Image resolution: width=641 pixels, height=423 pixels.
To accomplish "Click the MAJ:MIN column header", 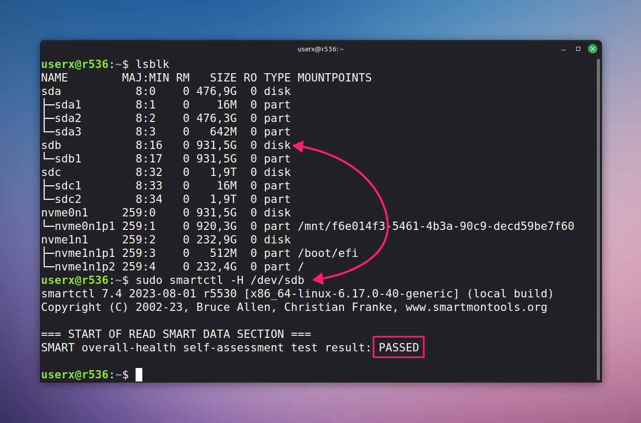I will pos(145,78).
